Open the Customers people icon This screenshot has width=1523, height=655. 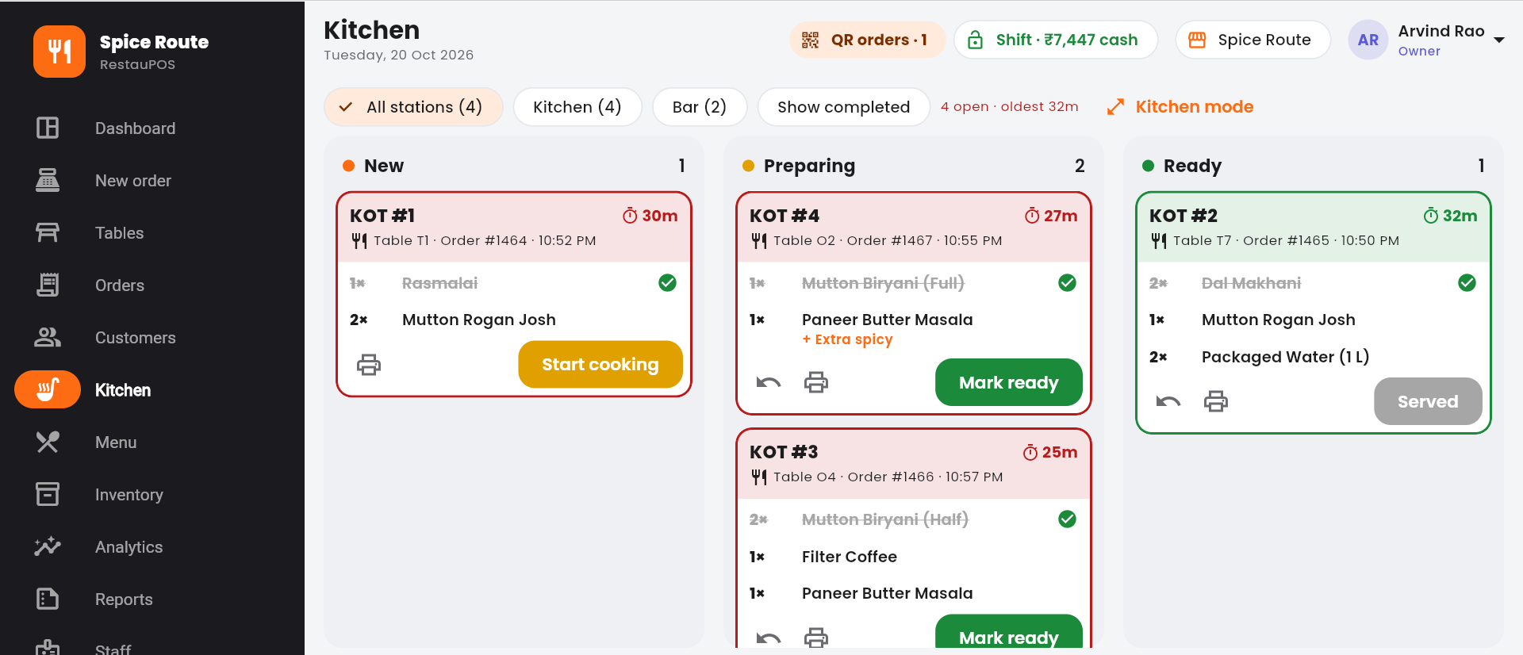point(48,337)
